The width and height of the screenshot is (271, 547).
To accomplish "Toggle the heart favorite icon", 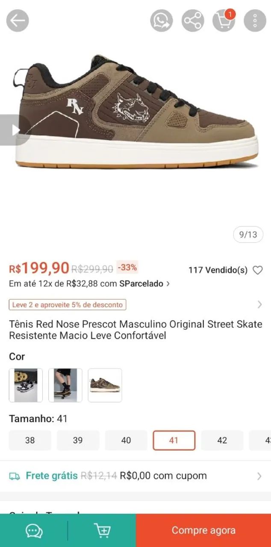I will click(x=257, y=270).
